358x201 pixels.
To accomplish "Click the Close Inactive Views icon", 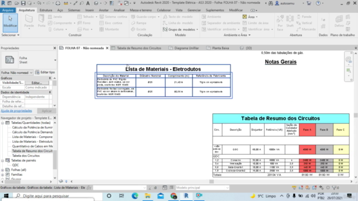I will pos(120,3).
